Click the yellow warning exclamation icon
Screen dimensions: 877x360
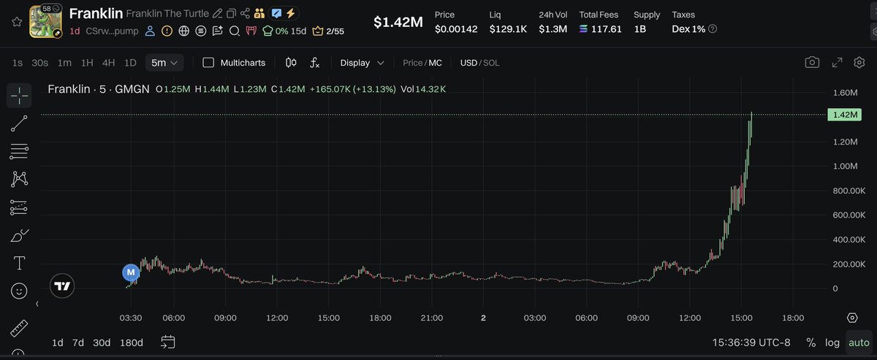click(x=167, y=31)
